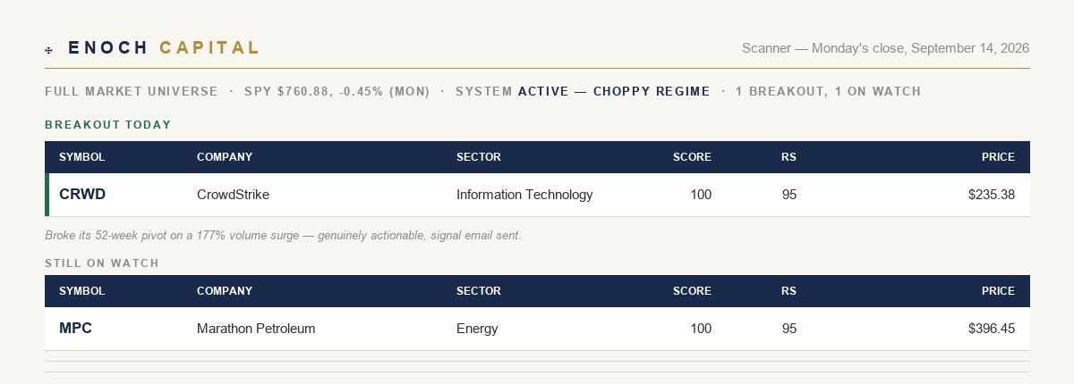This screenshot has width=1074, height=384.
Task: Click the PRICE column header in Watch table
Action: pos(998,291)
